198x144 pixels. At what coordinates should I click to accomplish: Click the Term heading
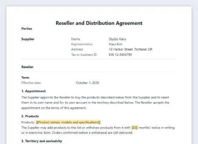pyautogui.click(x=25, y=78)
